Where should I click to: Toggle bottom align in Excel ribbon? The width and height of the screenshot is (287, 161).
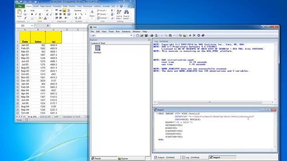(65, 11)
